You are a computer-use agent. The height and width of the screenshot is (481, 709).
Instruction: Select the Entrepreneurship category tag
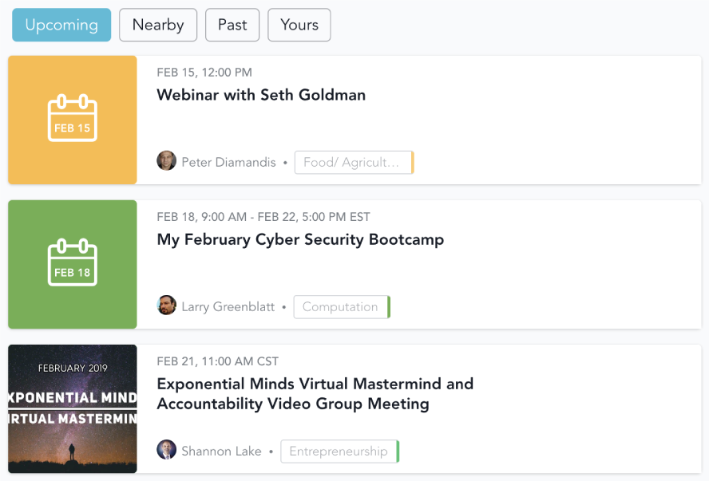click(x=339, y=451)
